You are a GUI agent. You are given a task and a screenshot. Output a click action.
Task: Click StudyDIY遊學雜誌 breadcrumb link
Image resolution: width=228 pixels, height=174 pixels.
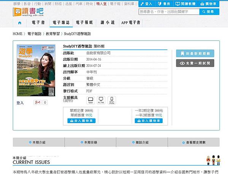78,34
